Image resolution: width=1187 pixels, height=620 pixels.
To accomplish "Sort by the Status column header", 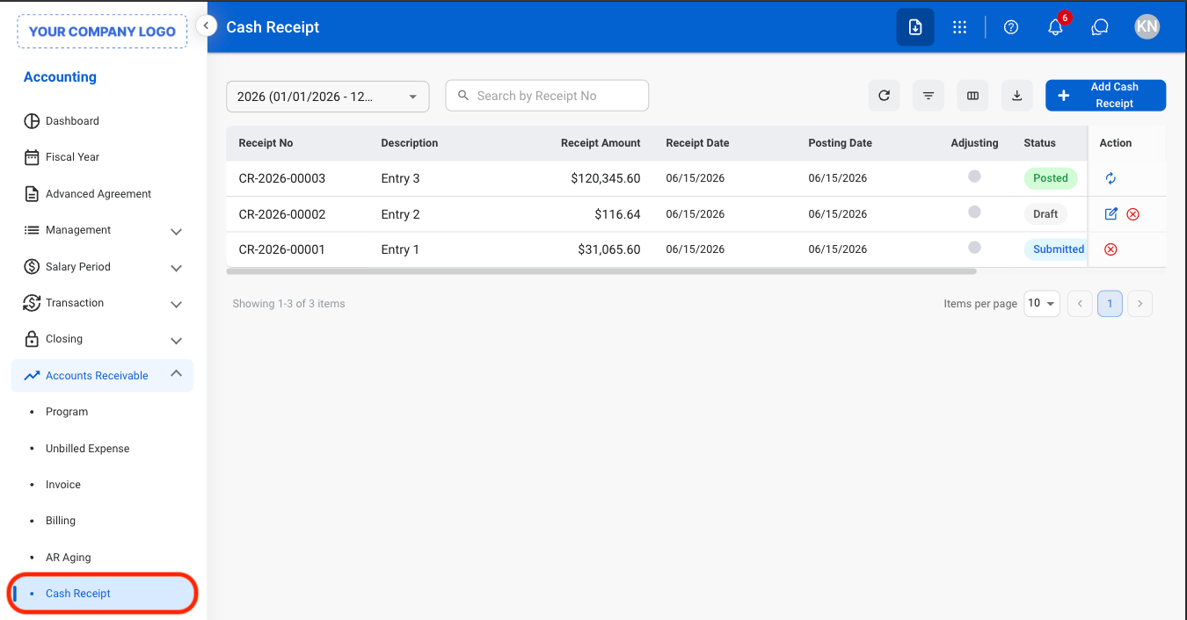I will click(1039, 143).
